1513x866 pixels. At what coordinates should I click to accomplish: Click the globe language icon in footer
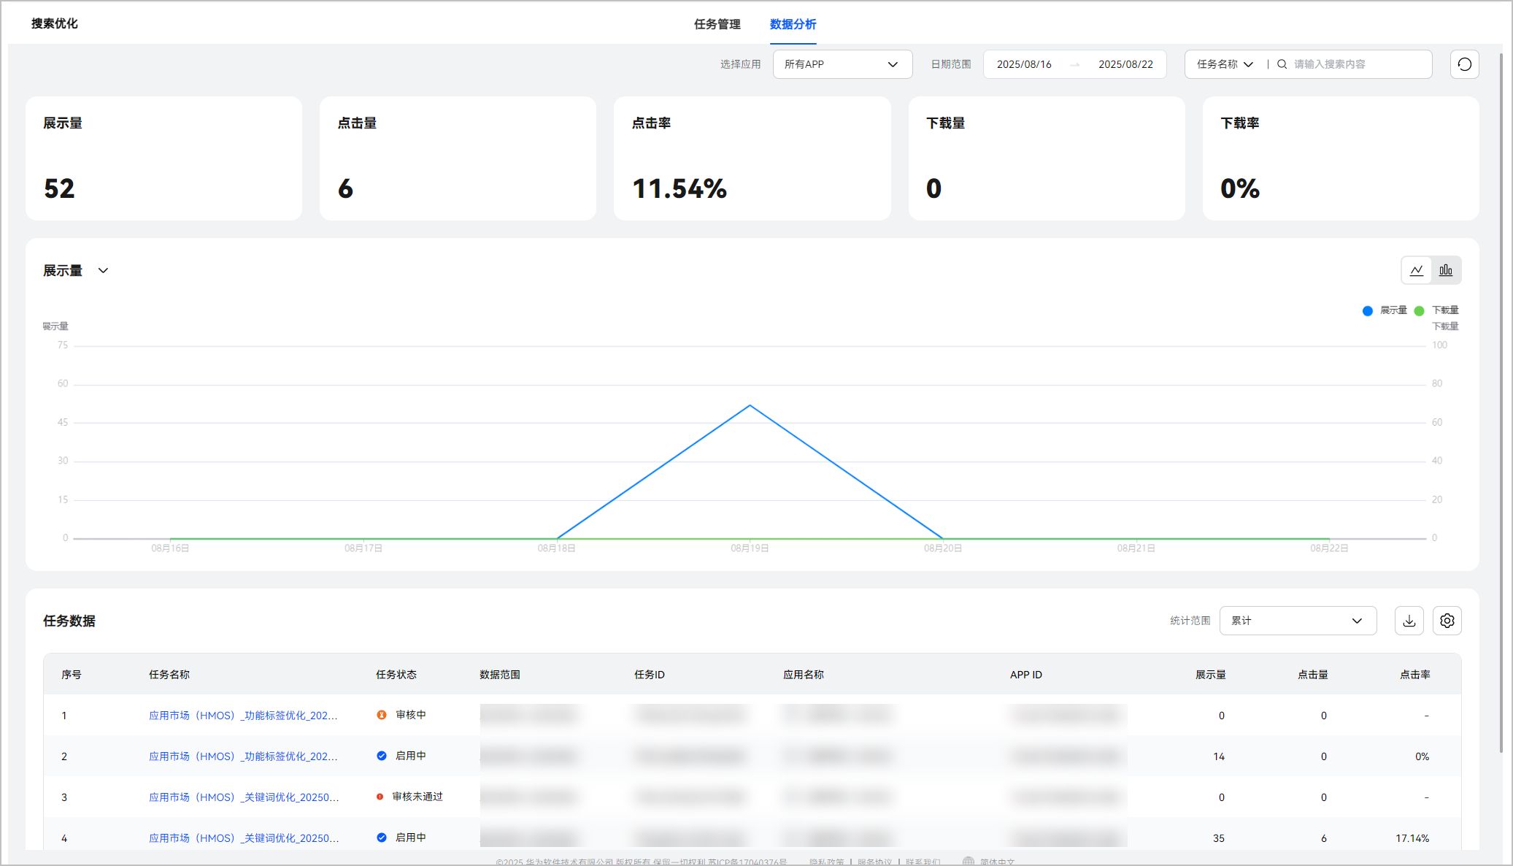coord(969,861)
